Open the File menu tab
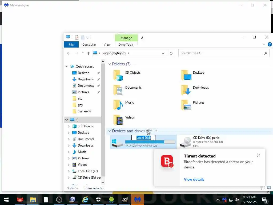This screenshot has width=273, height=205. (x=71, y=45)
